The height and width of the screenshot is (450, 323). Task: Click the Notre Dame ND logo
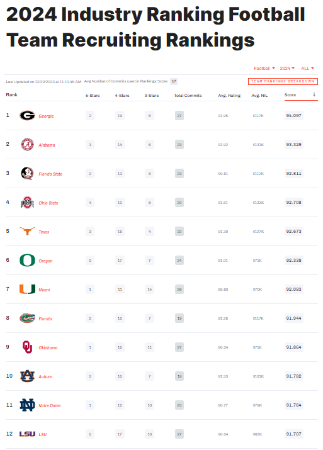click(27, 405)
